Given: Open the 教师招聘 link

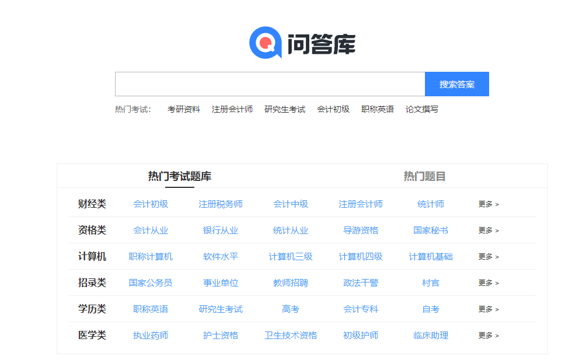Looking at the screenshot, I should pyautogui.click(x=291, y=282).
